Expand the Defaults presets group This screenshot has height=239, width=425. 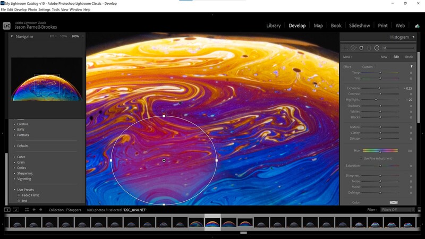14,146
